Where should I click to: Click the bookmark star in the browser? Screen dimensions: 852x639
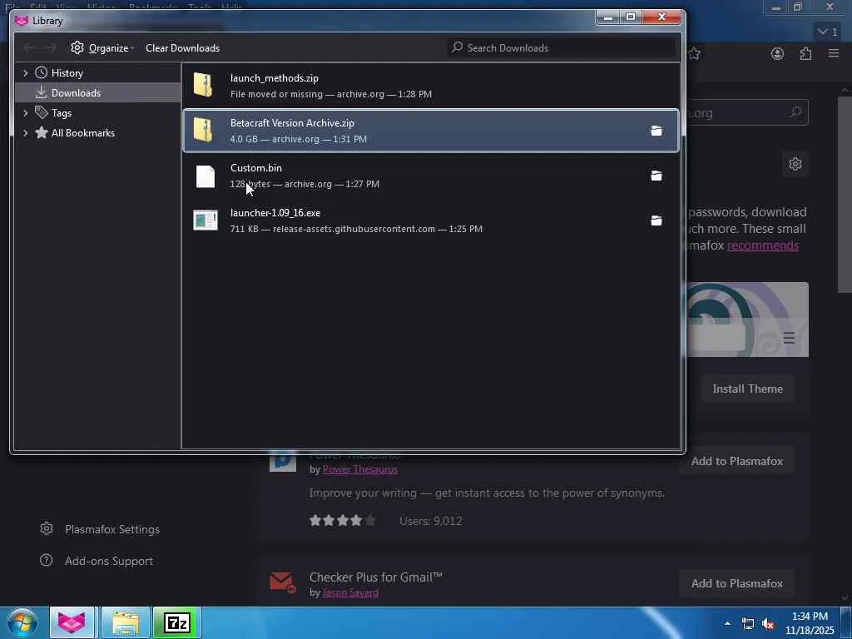point(694,53)
